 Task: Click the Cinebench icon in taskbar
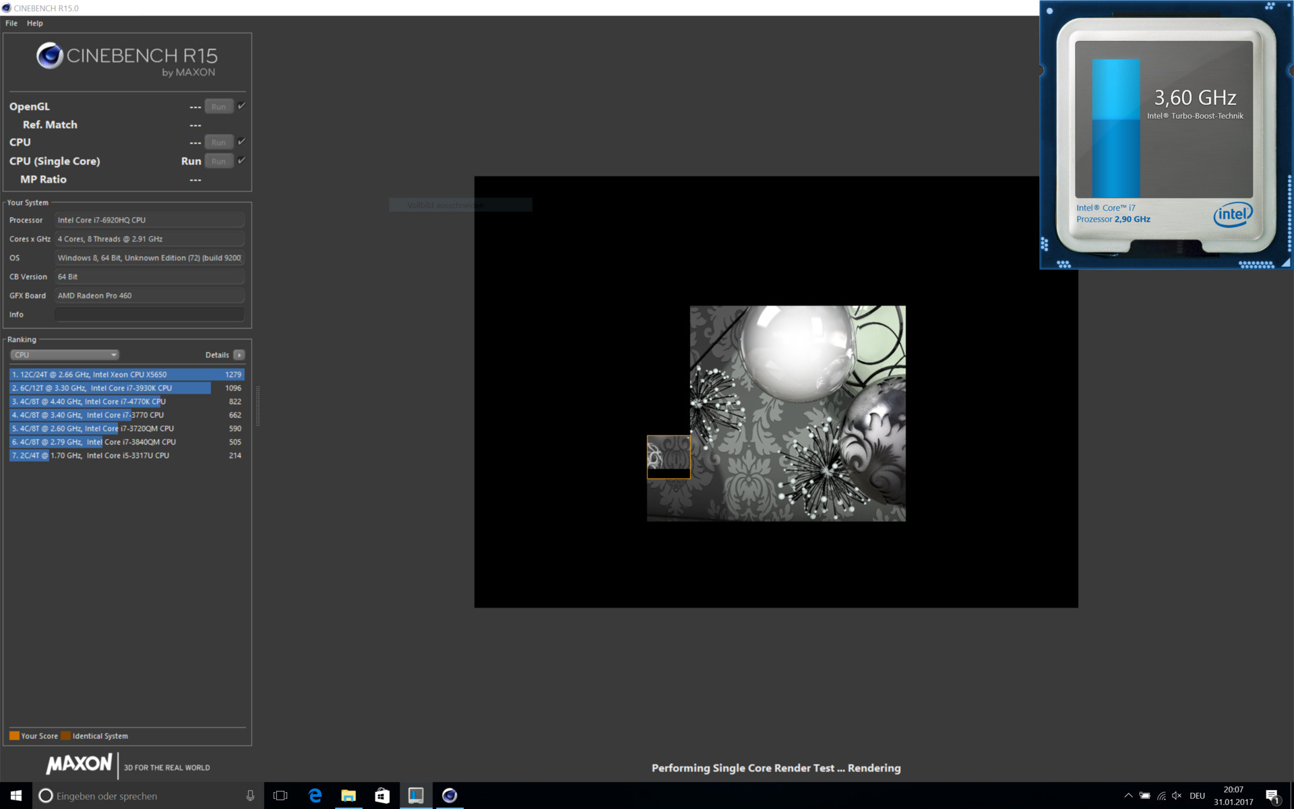(x=450, y=796)
